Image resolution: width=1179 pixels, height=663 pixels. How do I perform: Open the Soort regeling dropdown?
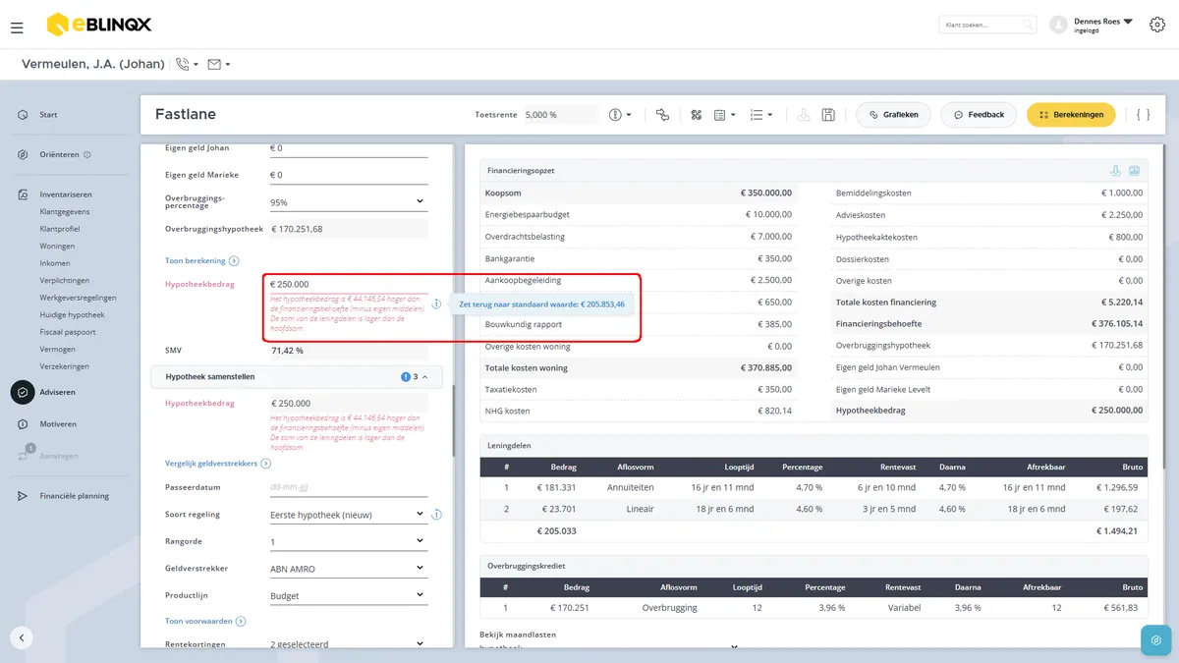pyautogui.click(x=348, y=514)
